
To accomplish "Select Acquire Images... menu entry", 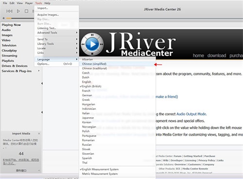I will (56, 15).
